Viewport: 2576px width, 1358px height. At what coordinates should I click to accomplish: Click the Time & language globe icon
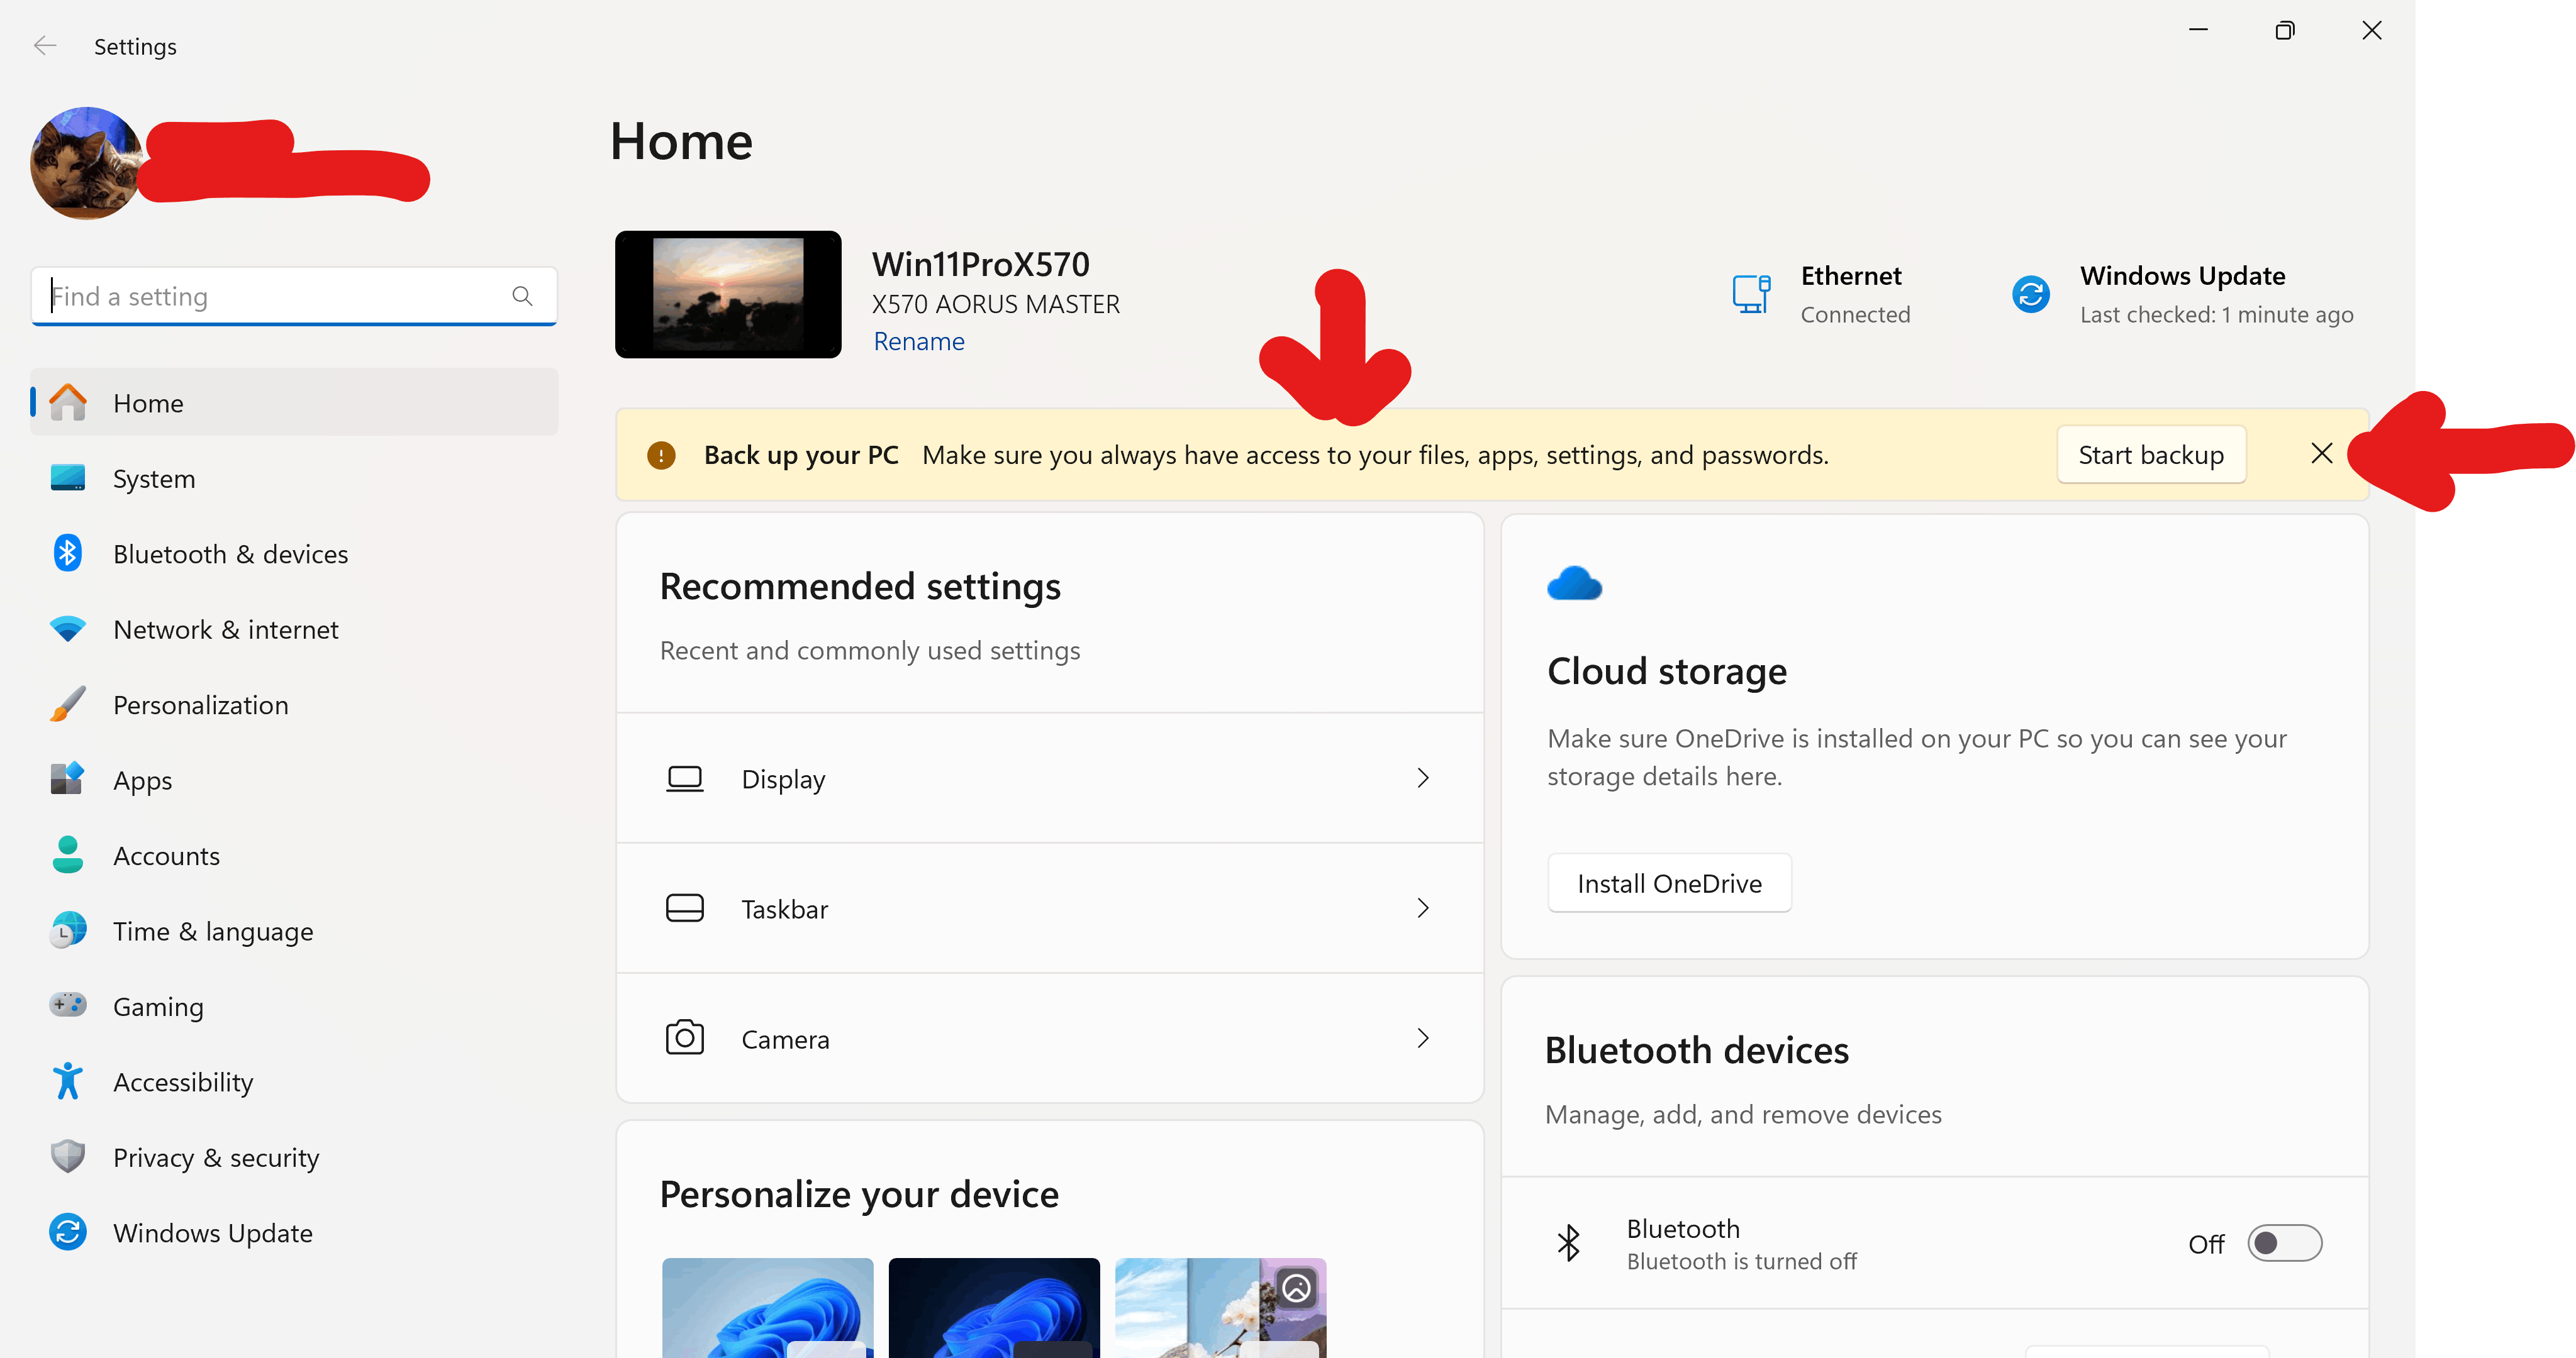click(68, 930)
